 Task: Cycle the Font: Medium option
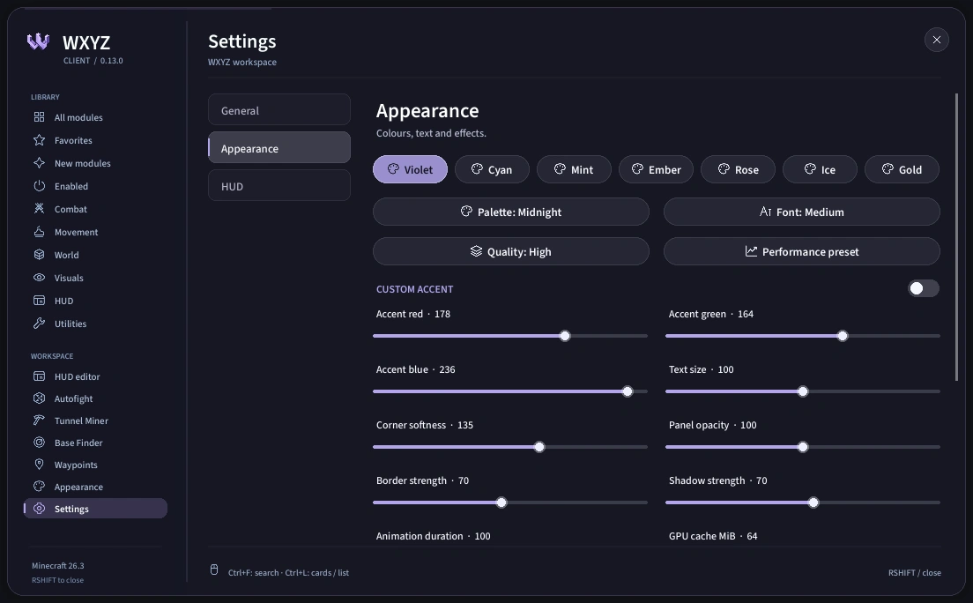click(802, 212)
